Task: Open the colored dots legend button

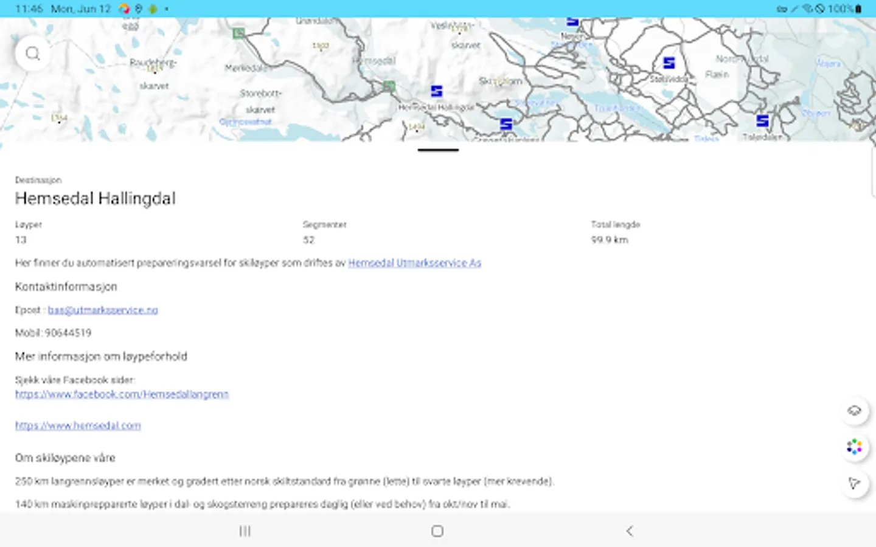Action: 855,447
